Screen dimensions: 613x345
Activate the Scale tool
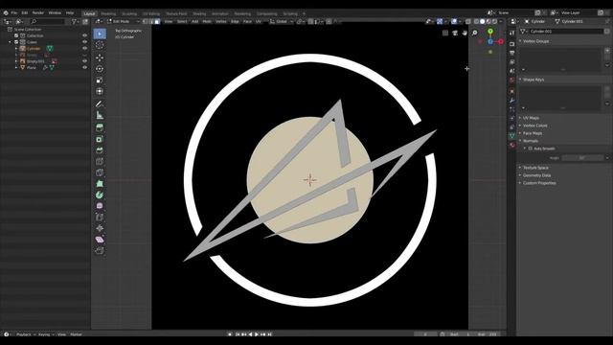coord(100,80)
